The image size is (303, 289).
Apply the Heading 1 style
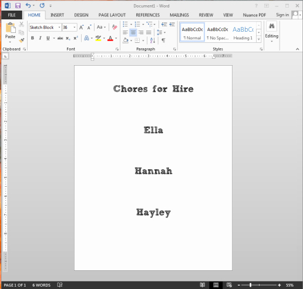pyautogui.click(x=243, y=32)
